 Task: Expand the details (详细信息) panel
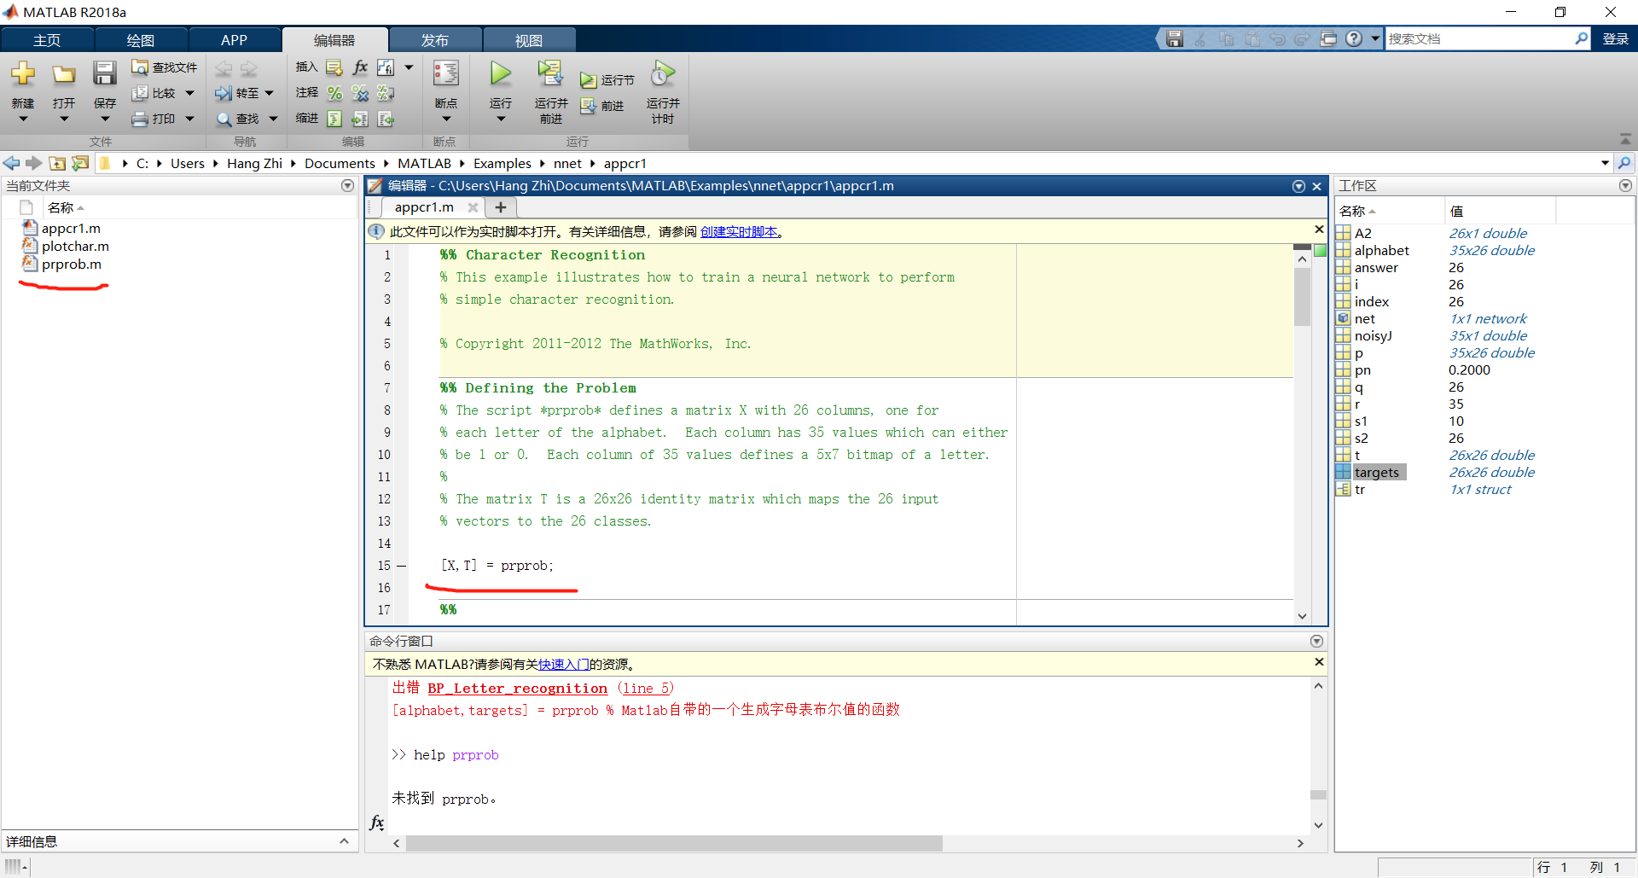(344, 841)
